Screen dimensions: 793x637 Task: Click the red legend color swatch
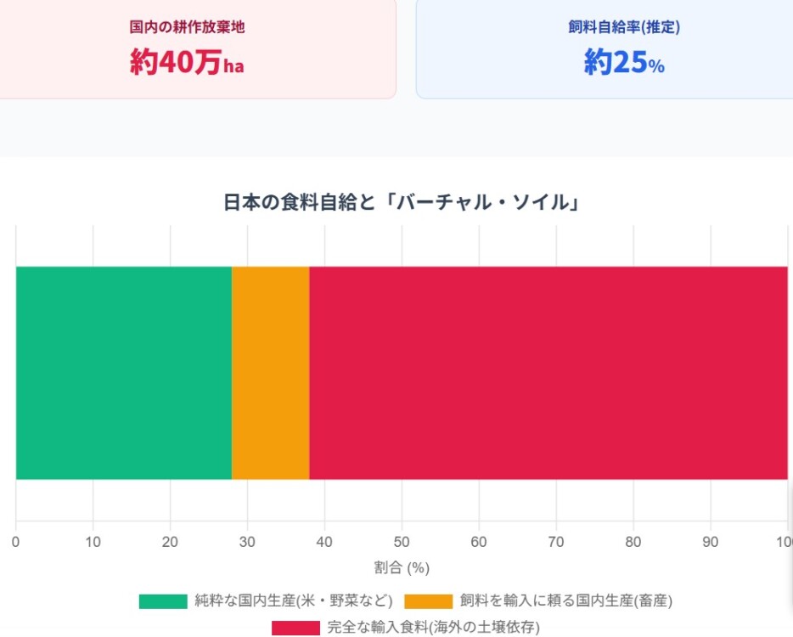[x=295, y=628]
